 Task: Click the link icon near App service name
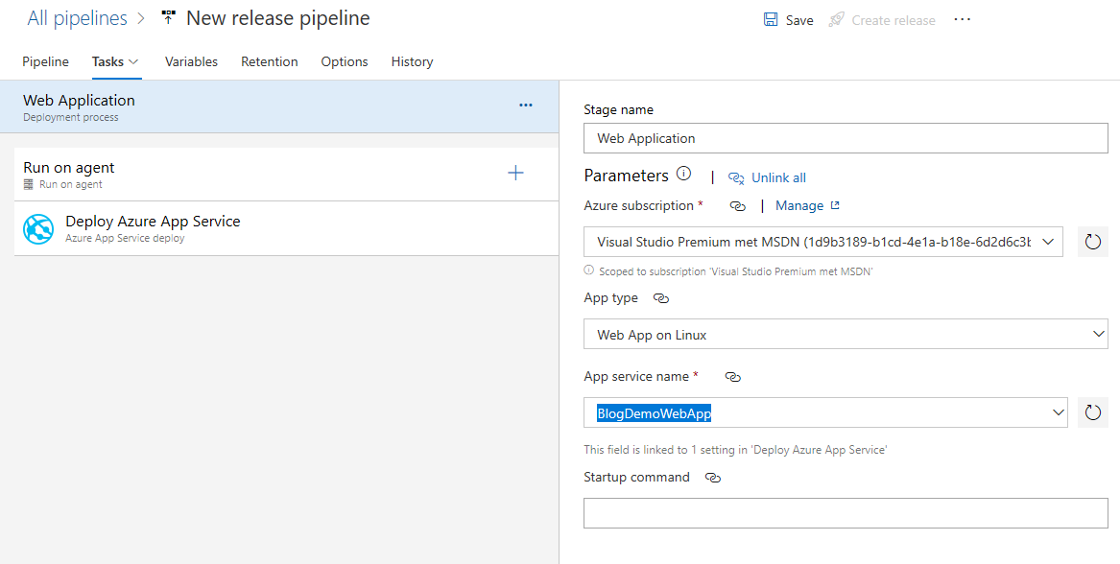(732, 377)
